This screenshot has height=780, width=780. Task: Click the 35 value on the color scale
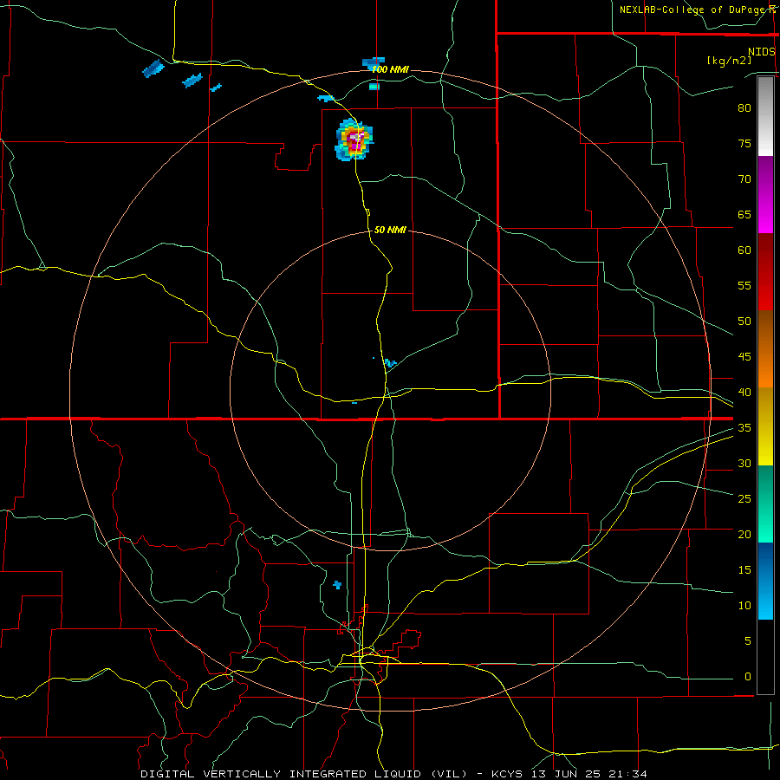pyautogui.click(x=744, y=428)
